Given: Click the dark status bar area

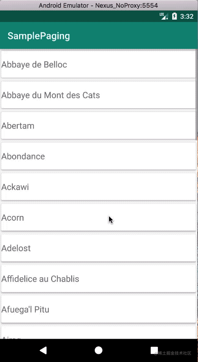Looking at the screenshot, I should coord(78,16).
